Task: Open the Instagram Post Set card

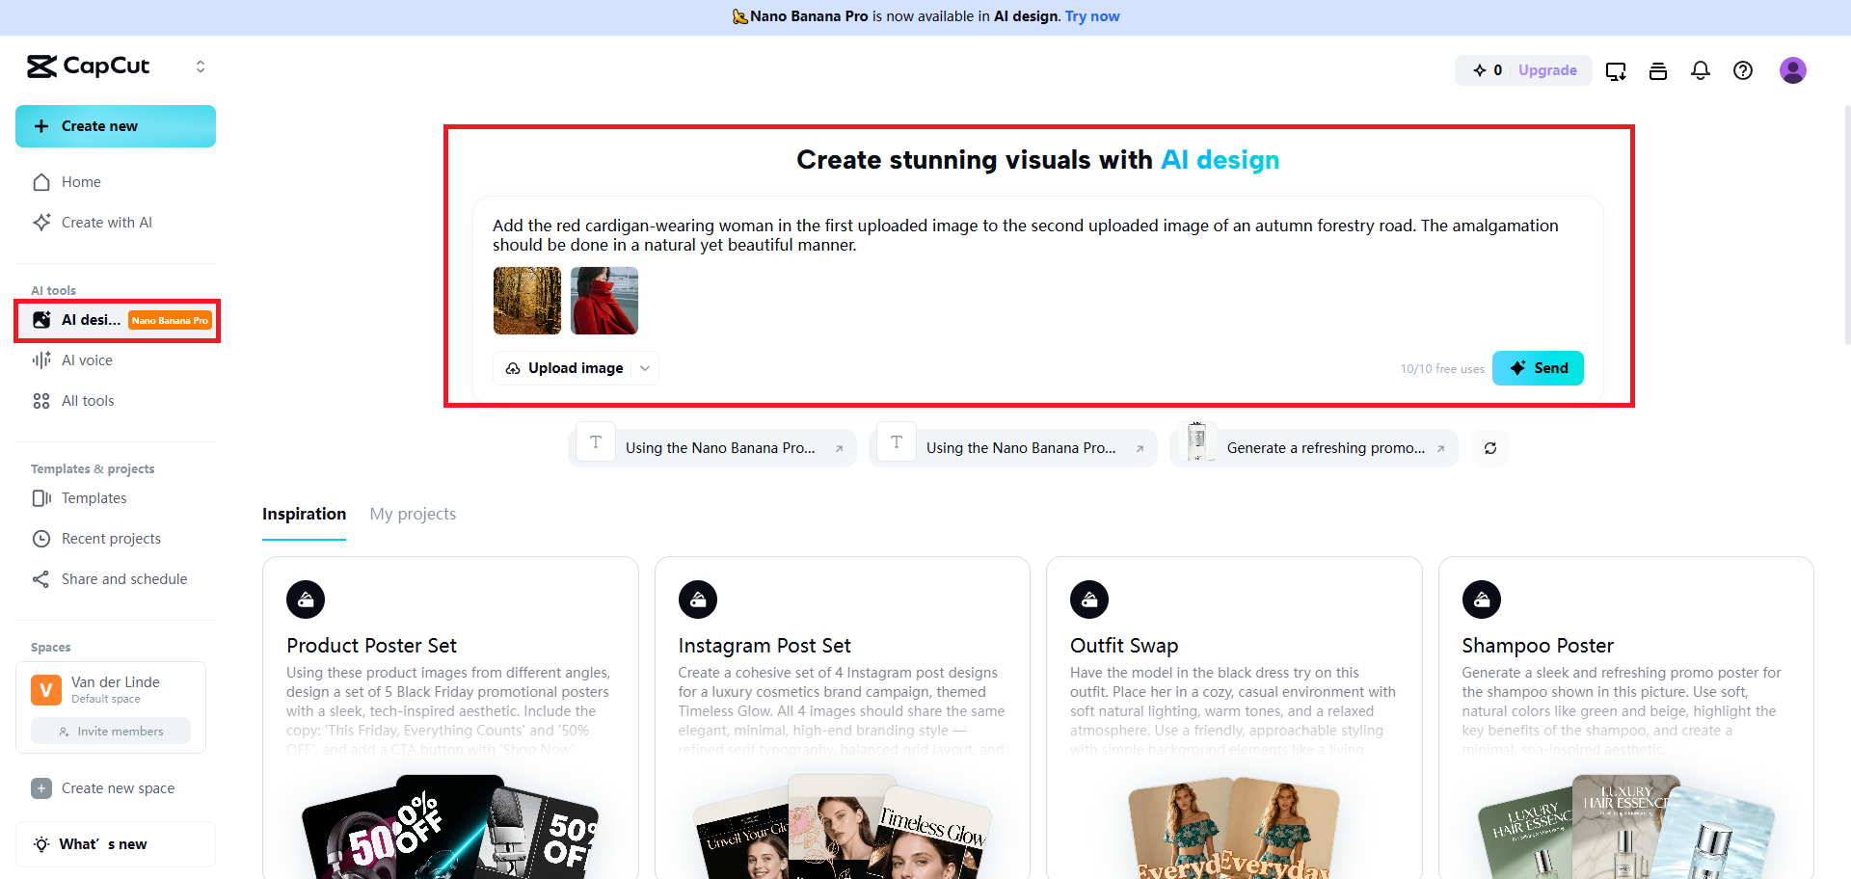Action: coord(843,718)
